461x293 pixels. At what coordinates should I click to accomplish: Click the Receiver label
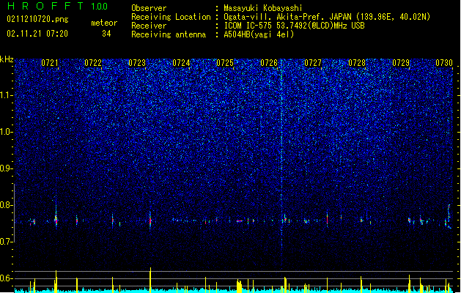pos(149,26)
